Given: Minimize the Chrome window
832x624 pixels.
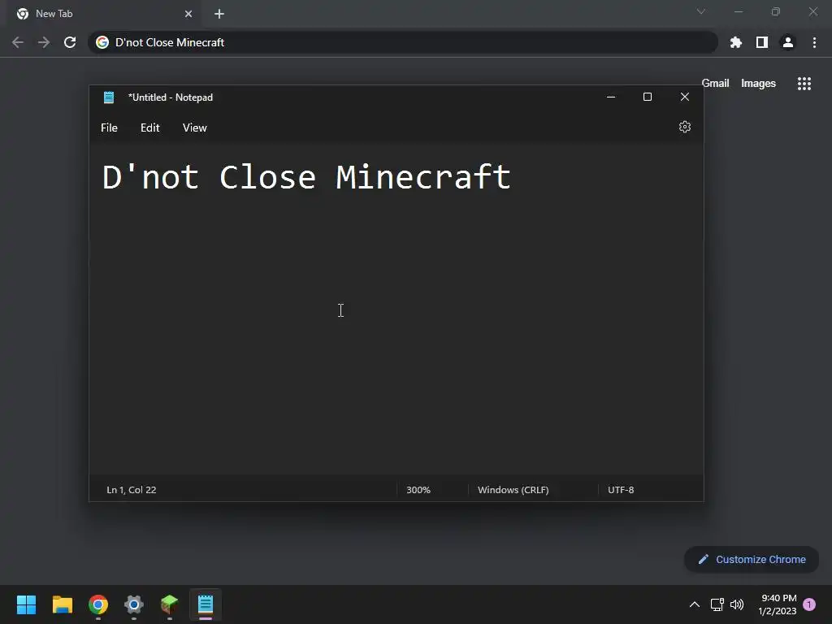Looking at the screenshot, I should [x=738, y=11].
